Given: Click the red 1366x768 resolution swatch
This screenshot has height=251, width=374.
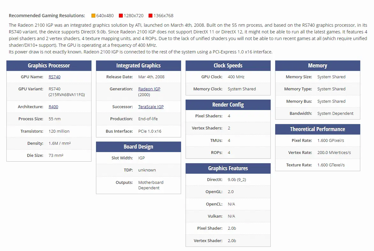Looking at the screenshot, I should (150, 16).
